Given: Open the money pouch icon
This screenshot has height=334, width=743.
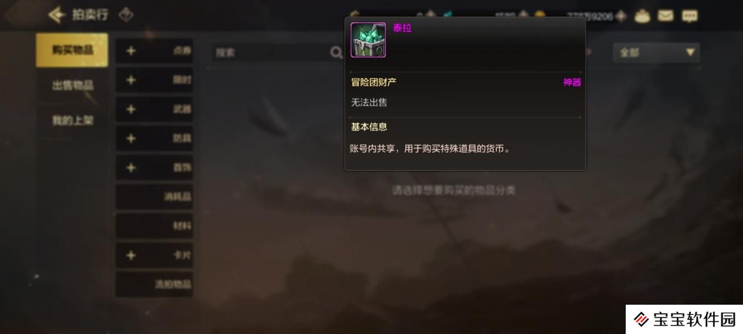Looking at the screenshot, I should click(643, 16).
